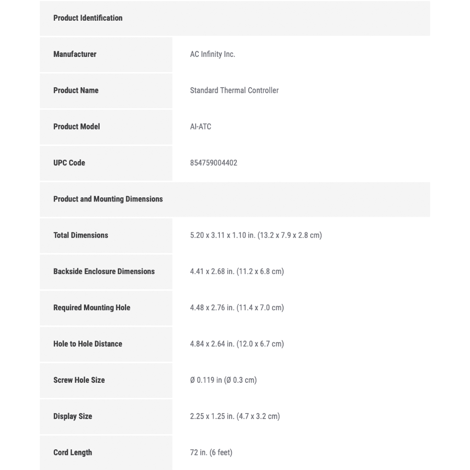Select the Backside Enclosure Dimensions label
The image size is (470, 470).
[104, 272]
